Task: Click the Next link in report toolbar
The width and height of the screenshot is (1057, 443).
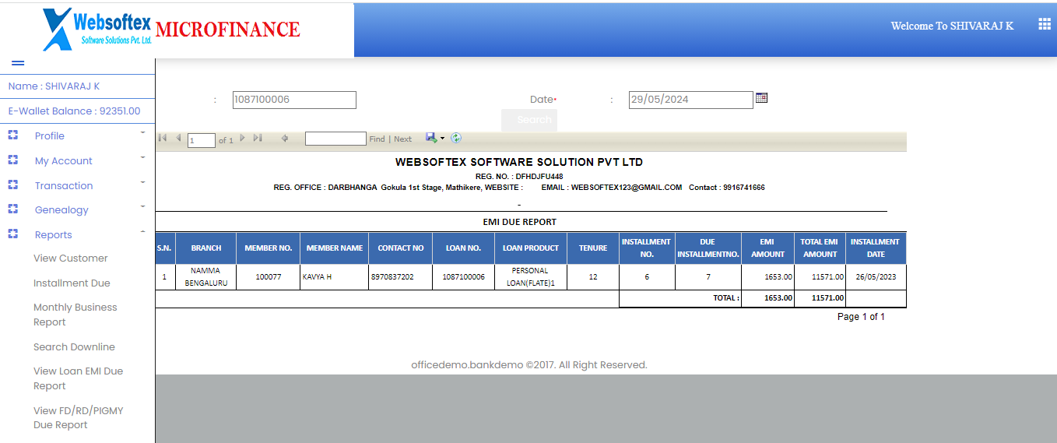Action: point(402,139)
